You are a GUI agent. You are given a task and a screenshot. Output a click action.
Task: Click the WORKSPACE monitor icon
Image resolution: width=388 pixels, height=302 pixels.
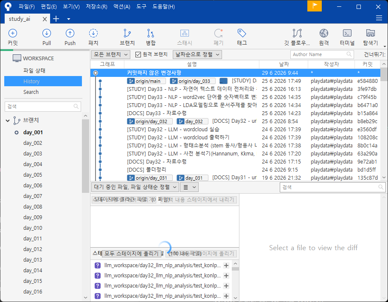(x=17, y=59)
